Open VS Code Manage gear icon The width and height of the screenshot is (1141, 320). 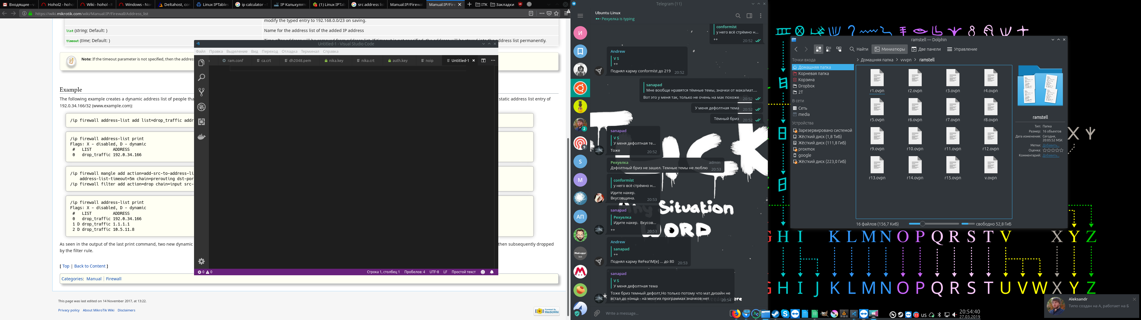201,261
